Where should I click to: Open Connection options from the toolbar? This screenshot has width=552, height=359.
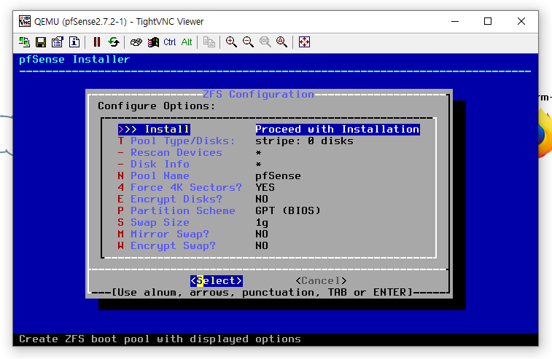[58, 42]
